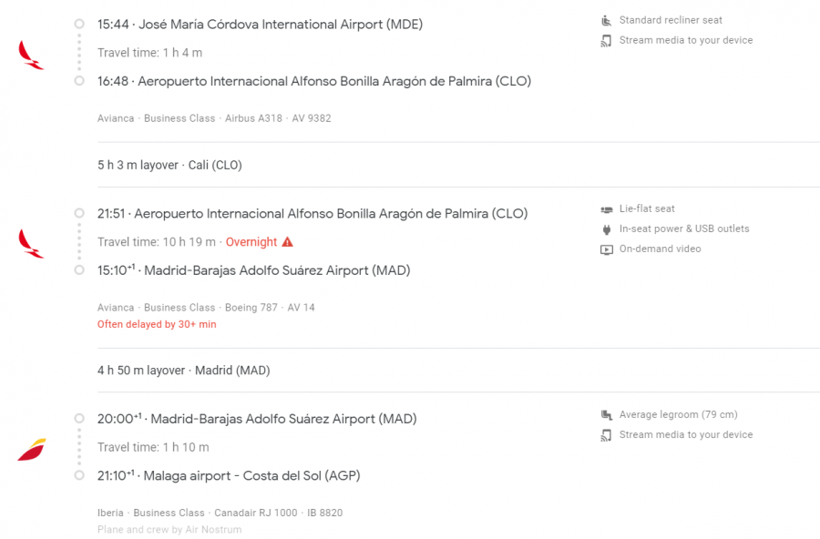Click the Average legroom seat icon
The height and width of the screenshot is (539, 820).
coord(607,415)
